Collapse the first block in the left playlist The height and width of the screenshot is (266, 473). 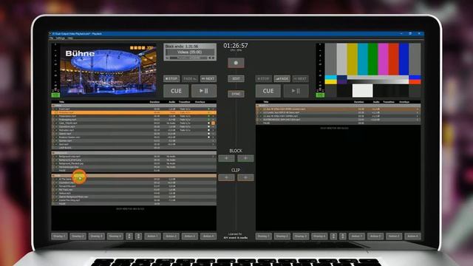(x=53, y=106)
